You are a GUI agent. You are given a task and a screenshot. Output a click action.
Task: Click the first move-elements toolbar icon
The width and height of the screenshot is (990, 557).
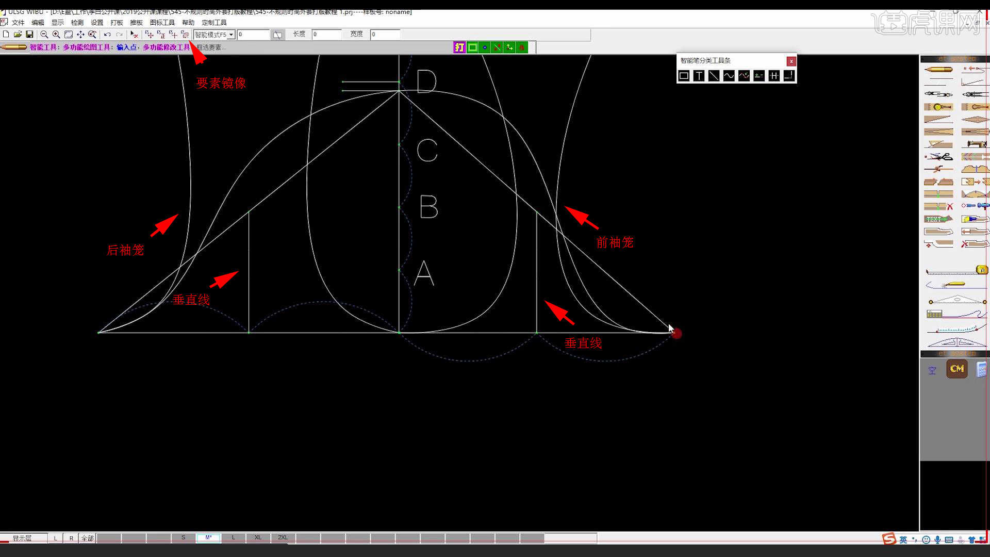click(149, 34)
